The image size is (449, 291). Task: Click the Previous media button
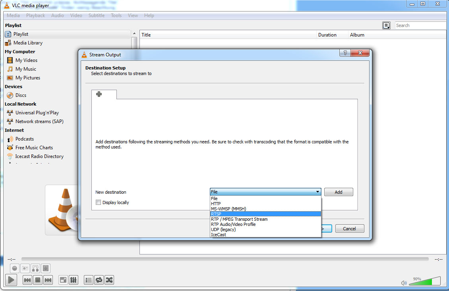click(27, 280)
